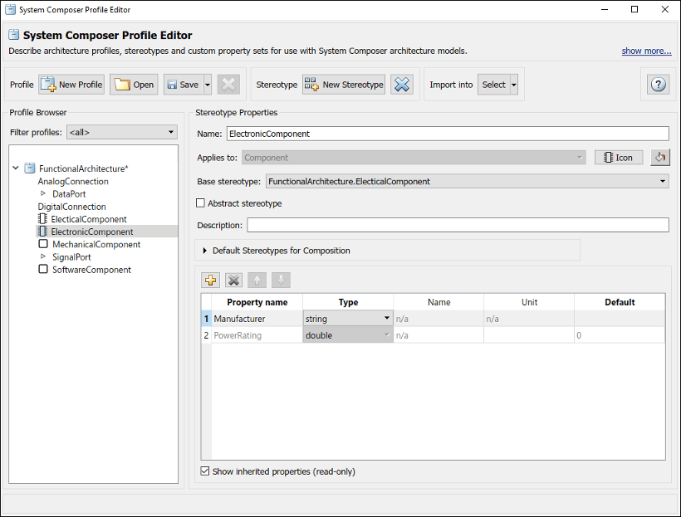Image resolution: width=681 pixels, height=517 pixels.
Task: Open the help question mark
Action: coord(658,84)
